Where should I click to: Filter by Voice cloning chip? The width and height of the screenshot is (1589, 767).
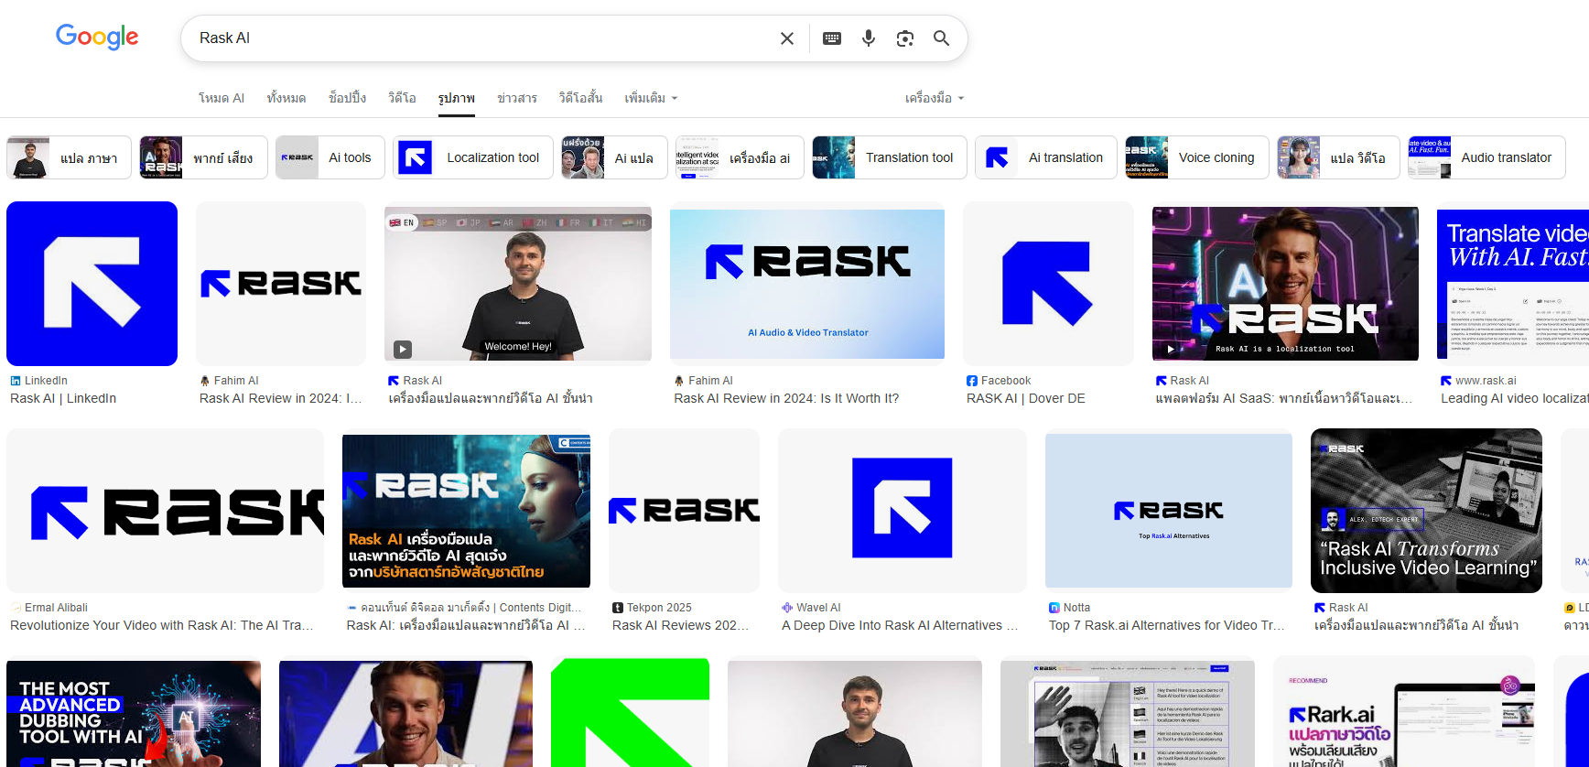[1197, 157]
